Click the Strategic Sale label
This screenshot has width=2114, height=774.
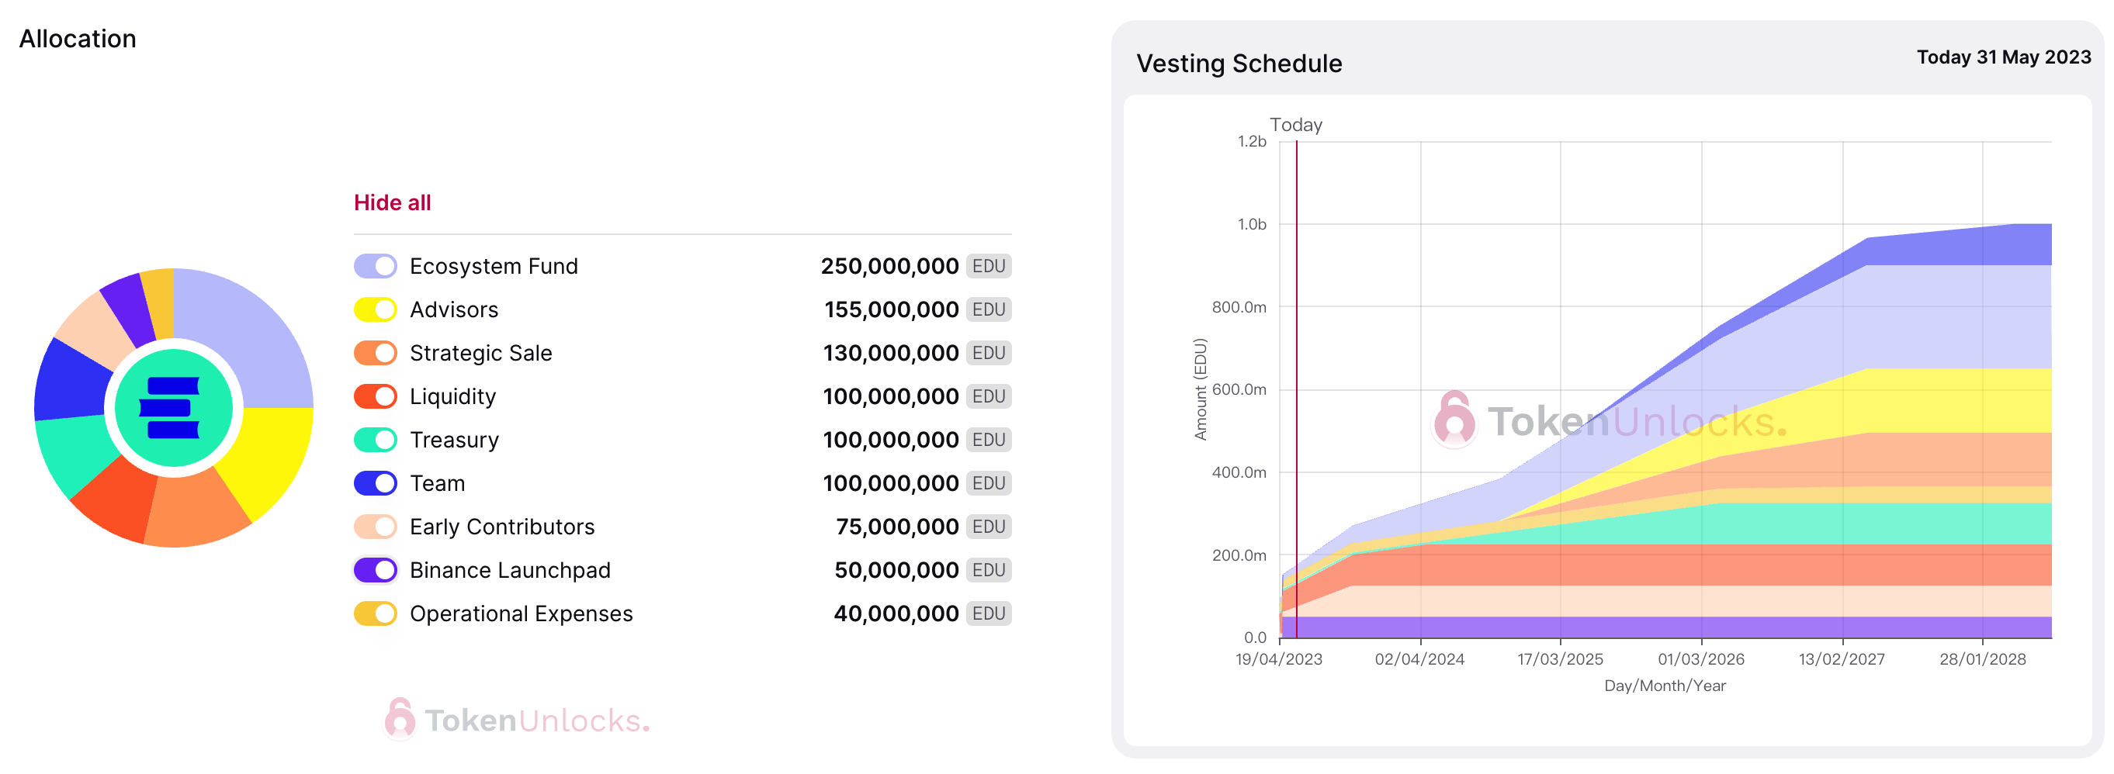coord(481,354)
